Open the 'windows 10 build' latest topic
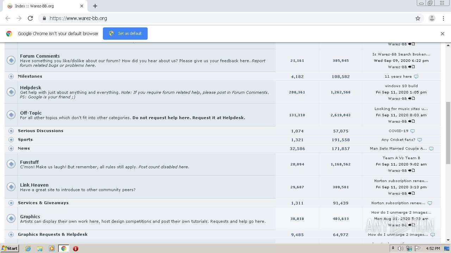 401,86
